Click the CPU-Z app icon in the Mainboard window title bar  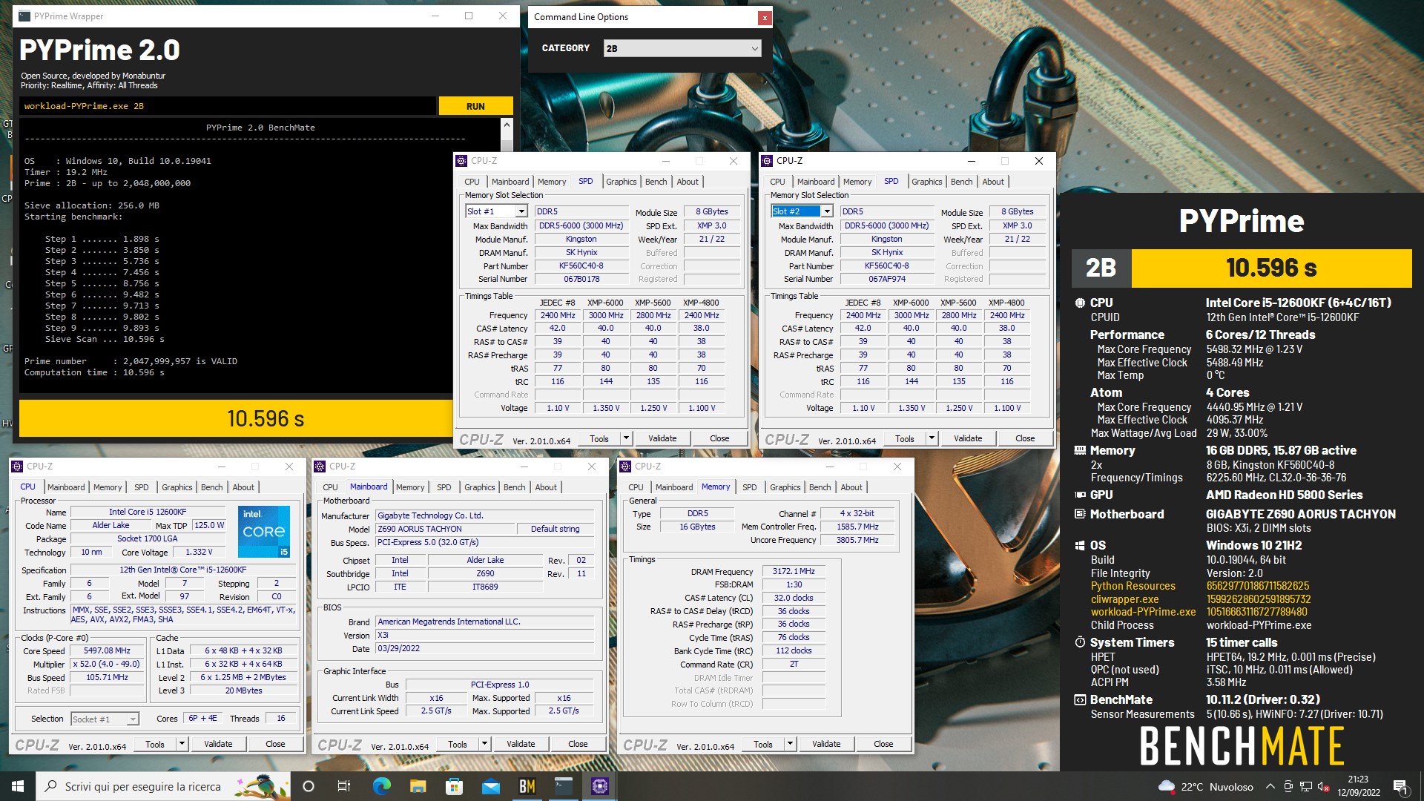pos(320,467)
